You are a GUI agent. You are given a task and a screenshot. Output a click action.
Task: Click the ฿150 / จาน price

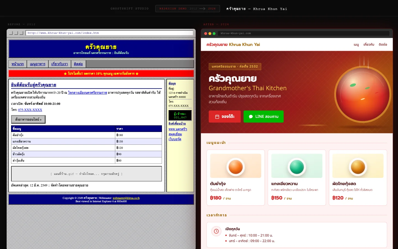[x=281, y=198]
